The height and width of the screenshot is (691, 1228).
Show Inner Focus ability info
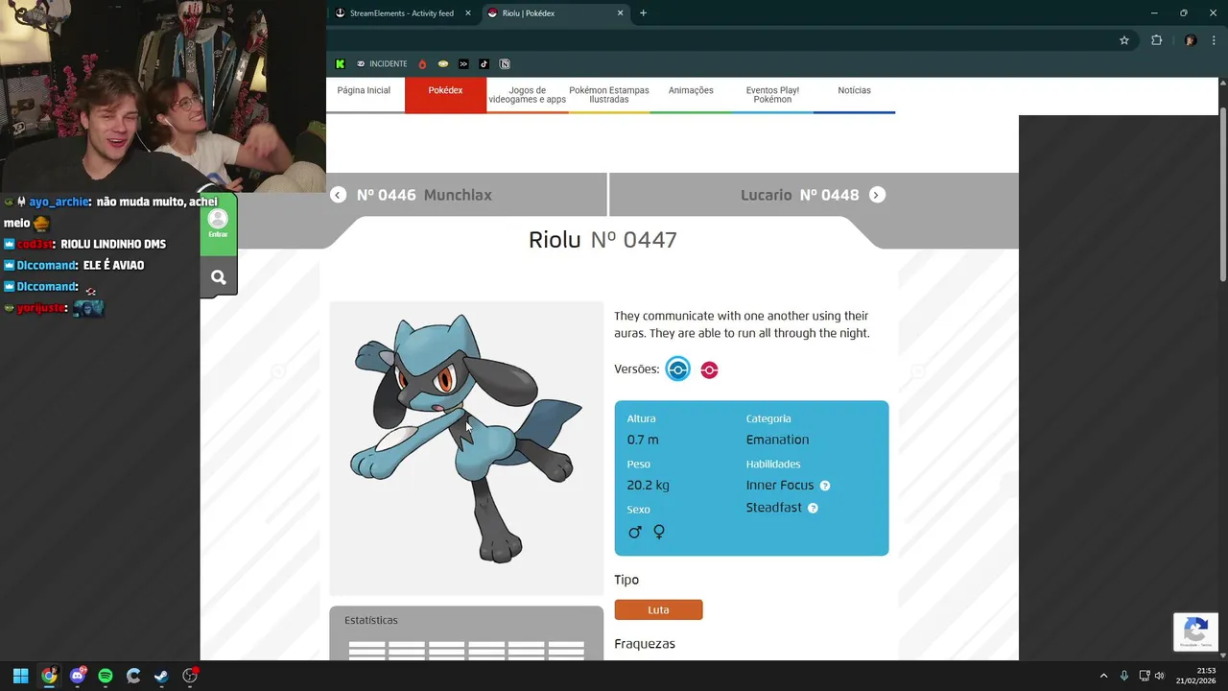825,486
